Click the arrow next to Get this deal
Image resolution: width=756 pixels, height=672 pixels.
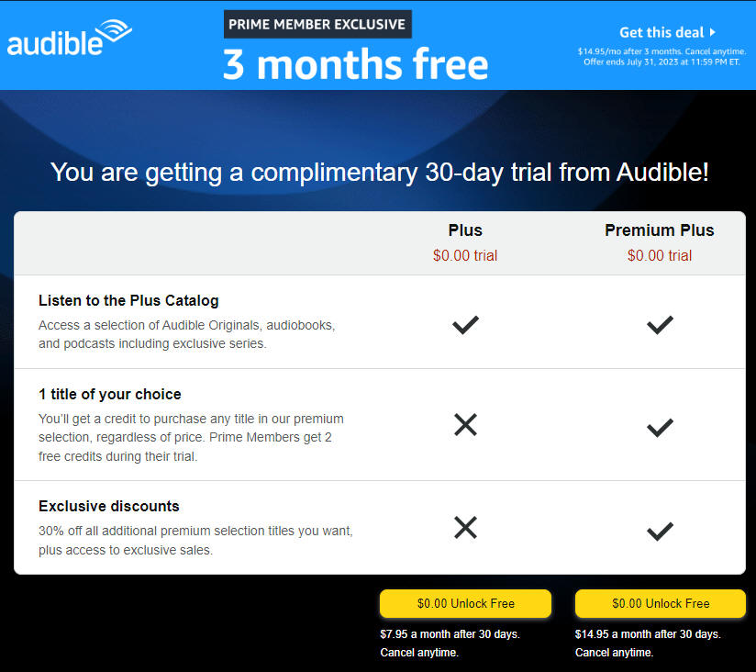click(713, 32)
